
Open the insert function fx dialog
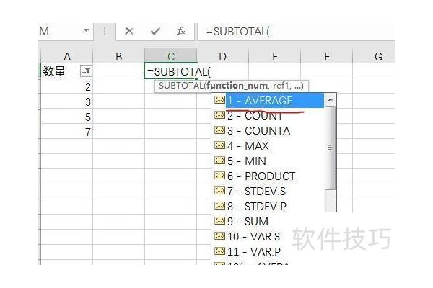click(x=181, y=32)
